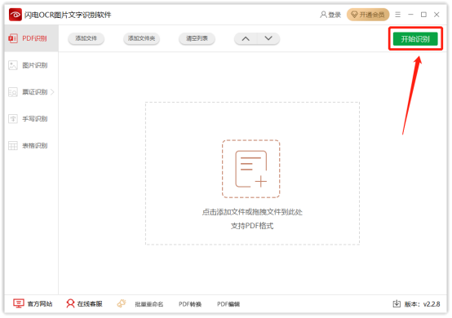Expand the 票证识别 submenu chevron
Viewport: 452px width, 318px height.
(x=52, y=92)
